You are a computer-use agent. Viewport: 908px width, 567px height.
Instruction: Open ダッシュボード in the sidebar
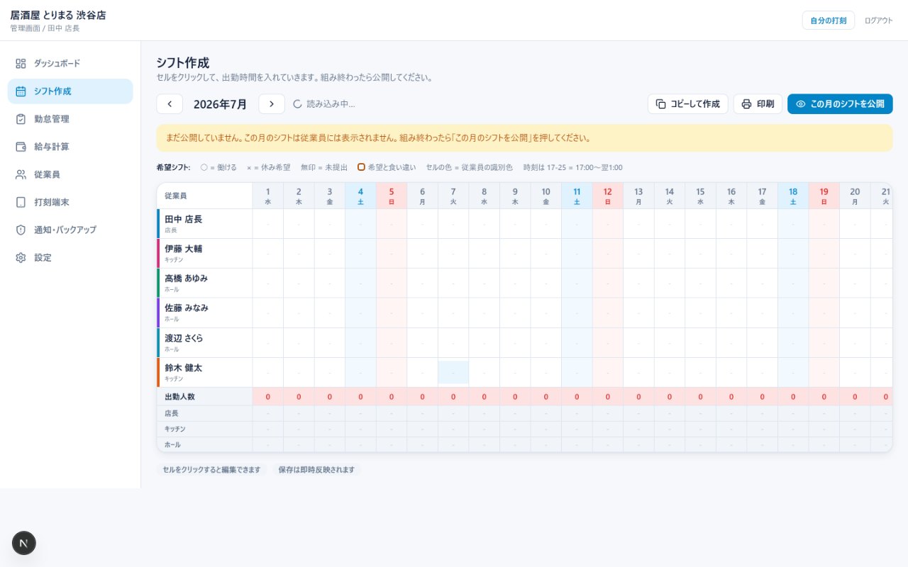point(70,63)
